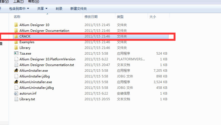Sort by 修改日期 column header
This screenshot has width=221, height=125.
pyautogui.click(x=91, y=17)
